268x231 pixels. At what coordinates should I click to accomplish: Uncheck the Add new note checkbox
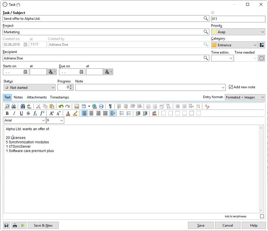[231, 87]
